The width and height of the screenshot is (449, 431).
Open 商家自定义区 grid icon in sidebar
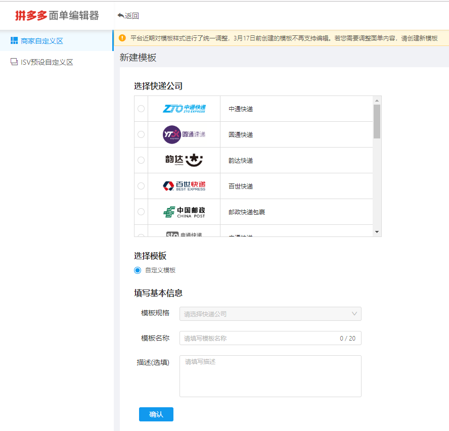(14, 40)
